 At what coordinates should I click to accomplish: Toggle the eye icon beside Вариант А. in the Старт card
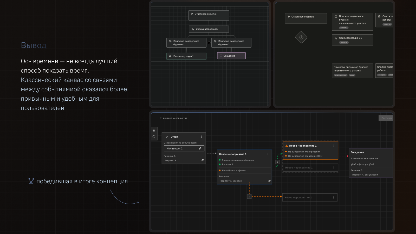[x=203, y=160]
